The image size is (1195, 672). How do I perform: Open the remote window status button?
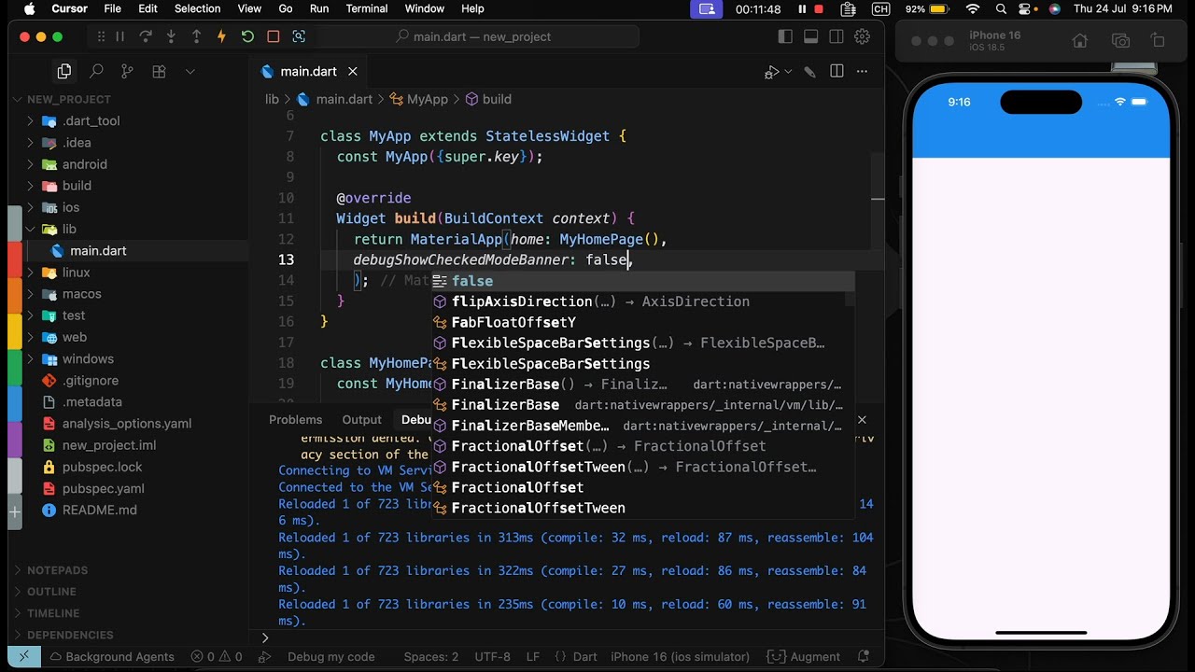tap(24, 657)
